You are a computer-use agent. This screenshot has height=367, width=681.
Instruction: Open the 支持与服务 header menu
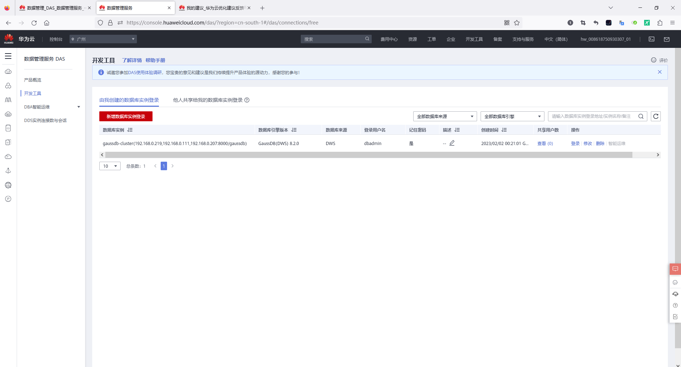tap(523, 39)
